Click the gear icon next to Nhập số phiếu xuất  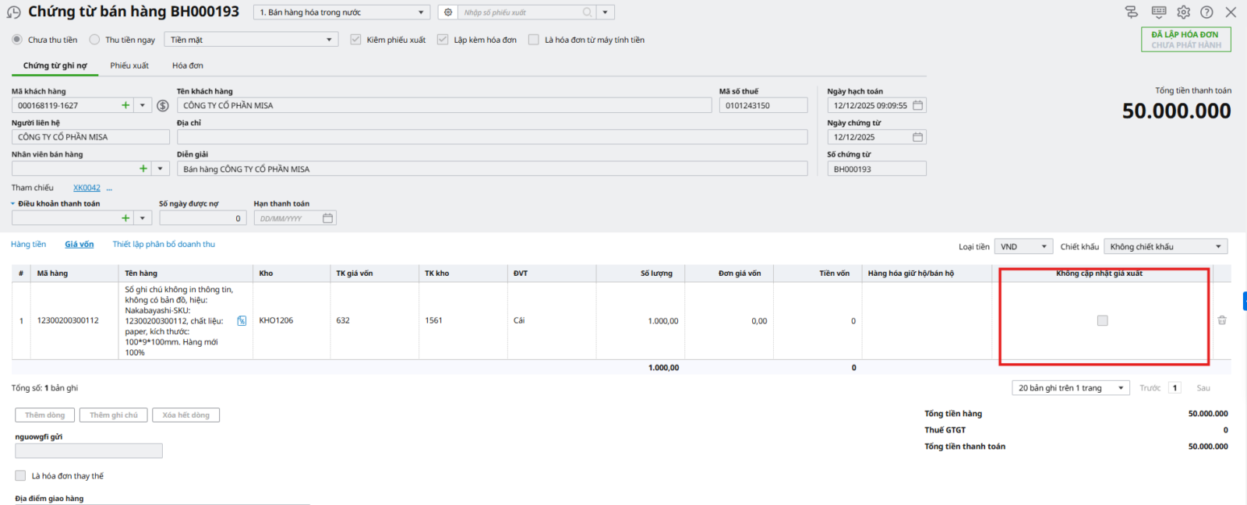pos(448,12)
